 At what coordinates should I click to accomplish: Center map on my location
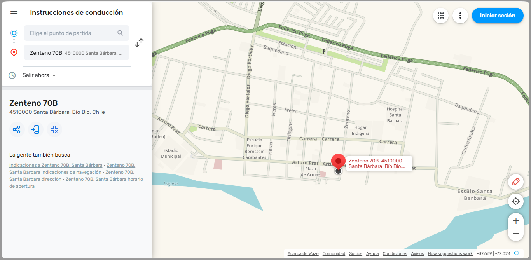tap(516, 201)
